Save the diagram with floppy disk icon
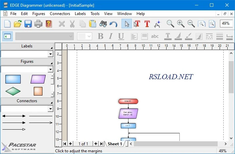235x154 pixels. 28,24
